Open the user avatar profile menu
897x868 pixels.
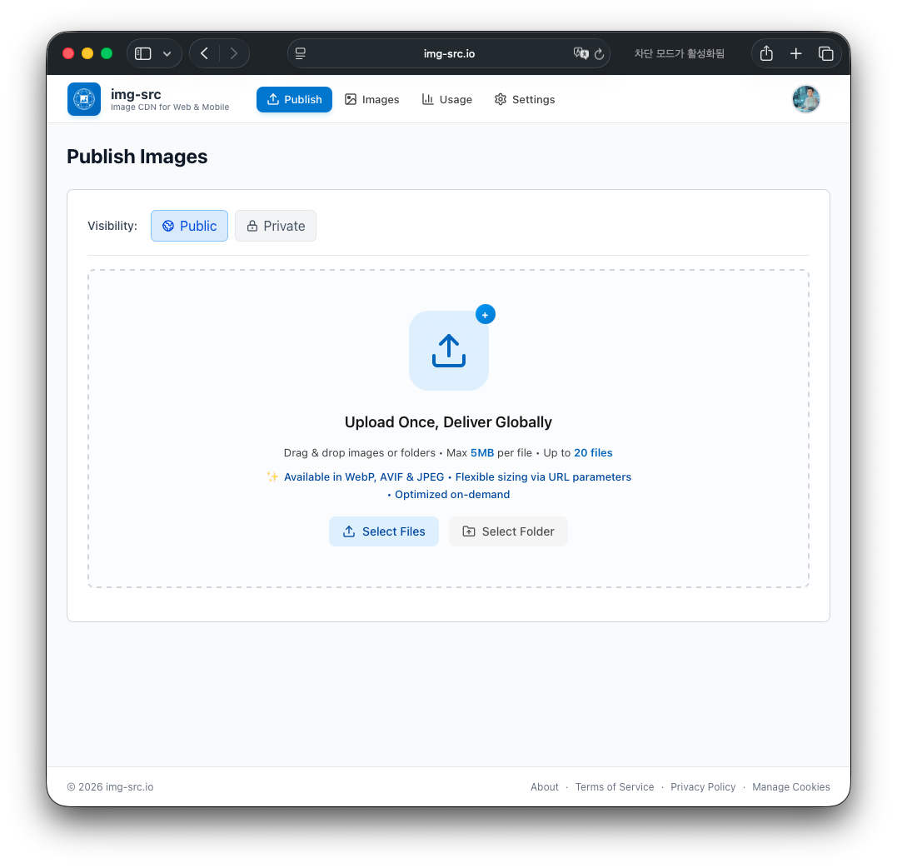(806, 99)
